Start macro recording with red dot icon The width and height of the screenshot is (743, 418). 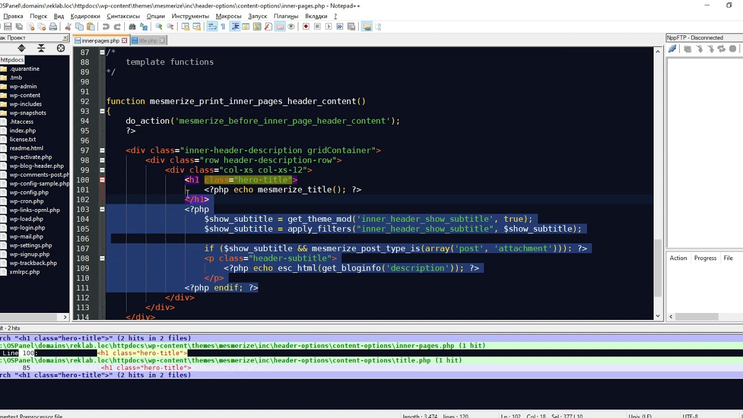pos(306,27)
